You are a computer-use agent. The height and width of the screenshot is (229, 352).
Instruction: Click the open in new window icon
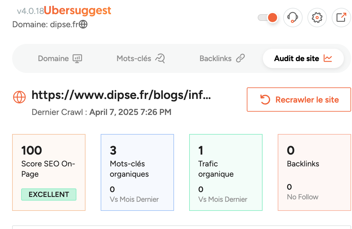click(x=341, y=18)
